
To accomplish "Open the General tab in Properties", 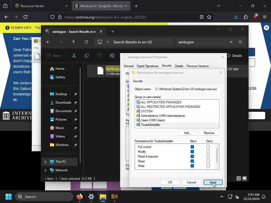I will [129, 66].
